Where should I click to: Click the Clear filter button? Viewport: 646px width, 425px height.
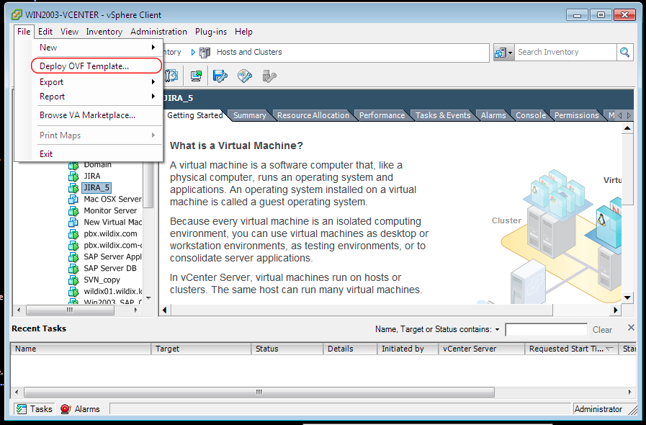(x=602, y=330)
